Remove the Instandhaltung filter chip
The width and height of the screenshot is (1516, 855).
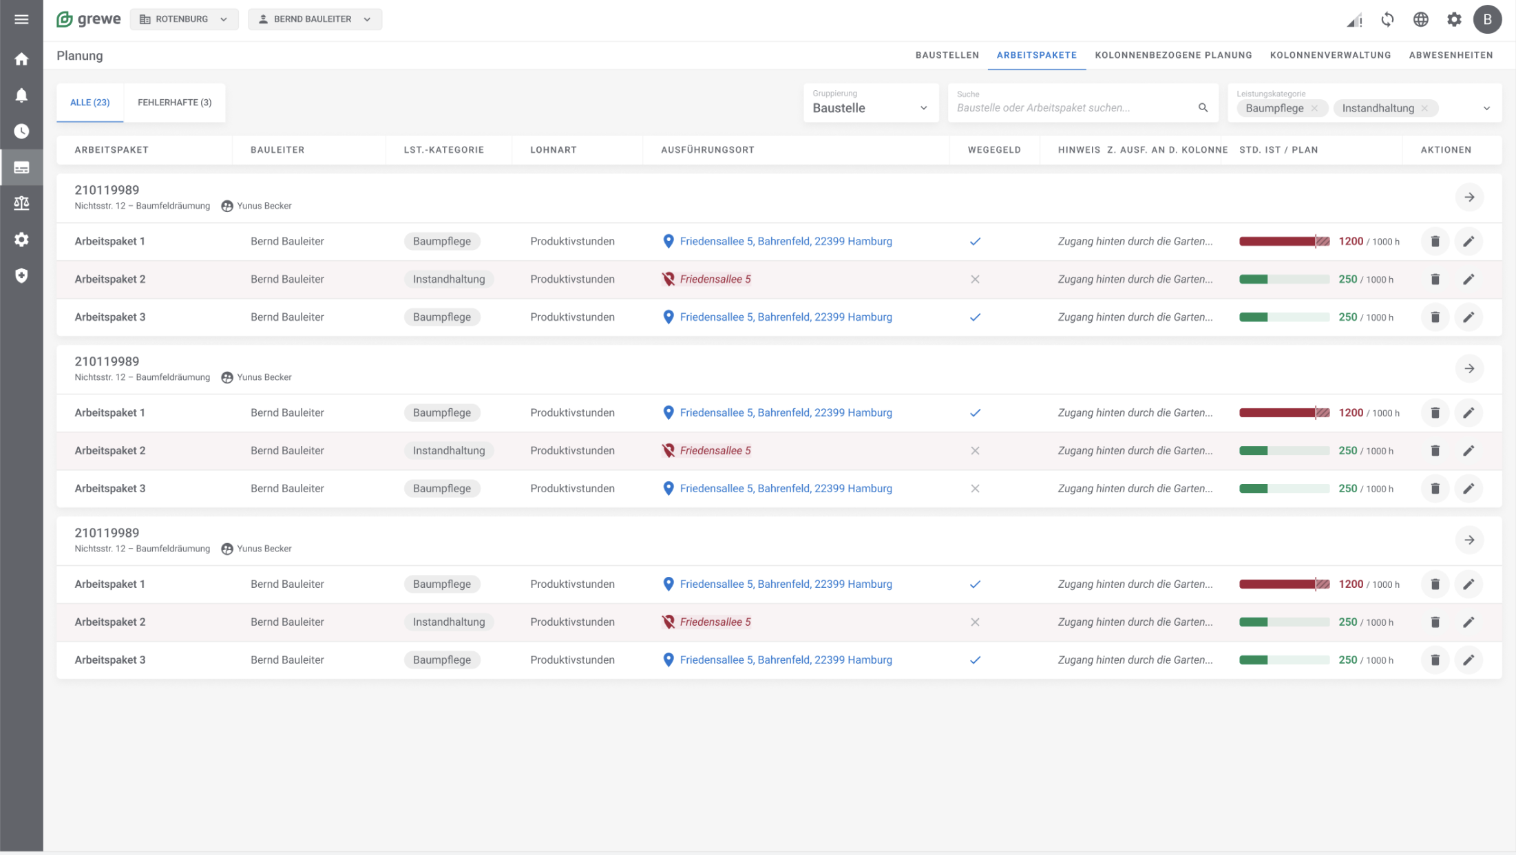(x=1424, y=108)
